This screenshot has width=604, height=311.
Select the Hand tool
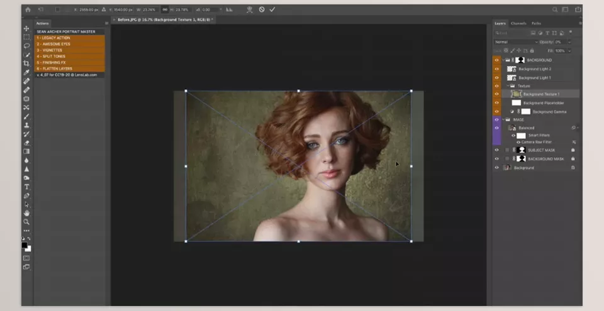[26, 213]
